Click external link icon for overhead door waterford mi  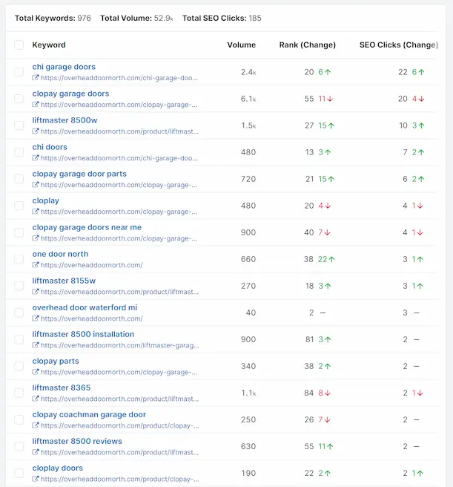coord(36,318)
